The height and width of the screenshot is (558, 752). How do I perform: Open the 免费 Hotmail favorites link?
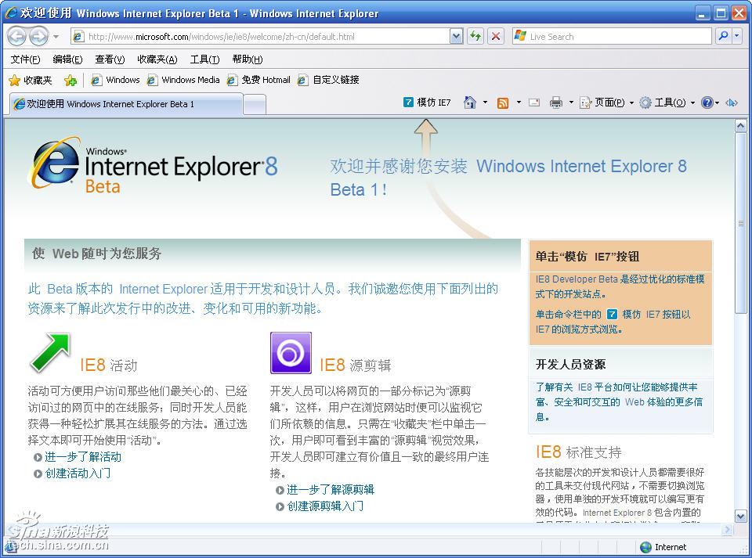click(259, 80)
